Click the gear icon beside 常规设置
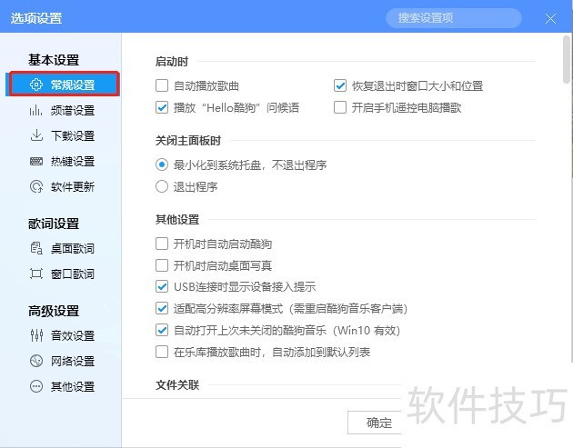 tap(36, 85)
